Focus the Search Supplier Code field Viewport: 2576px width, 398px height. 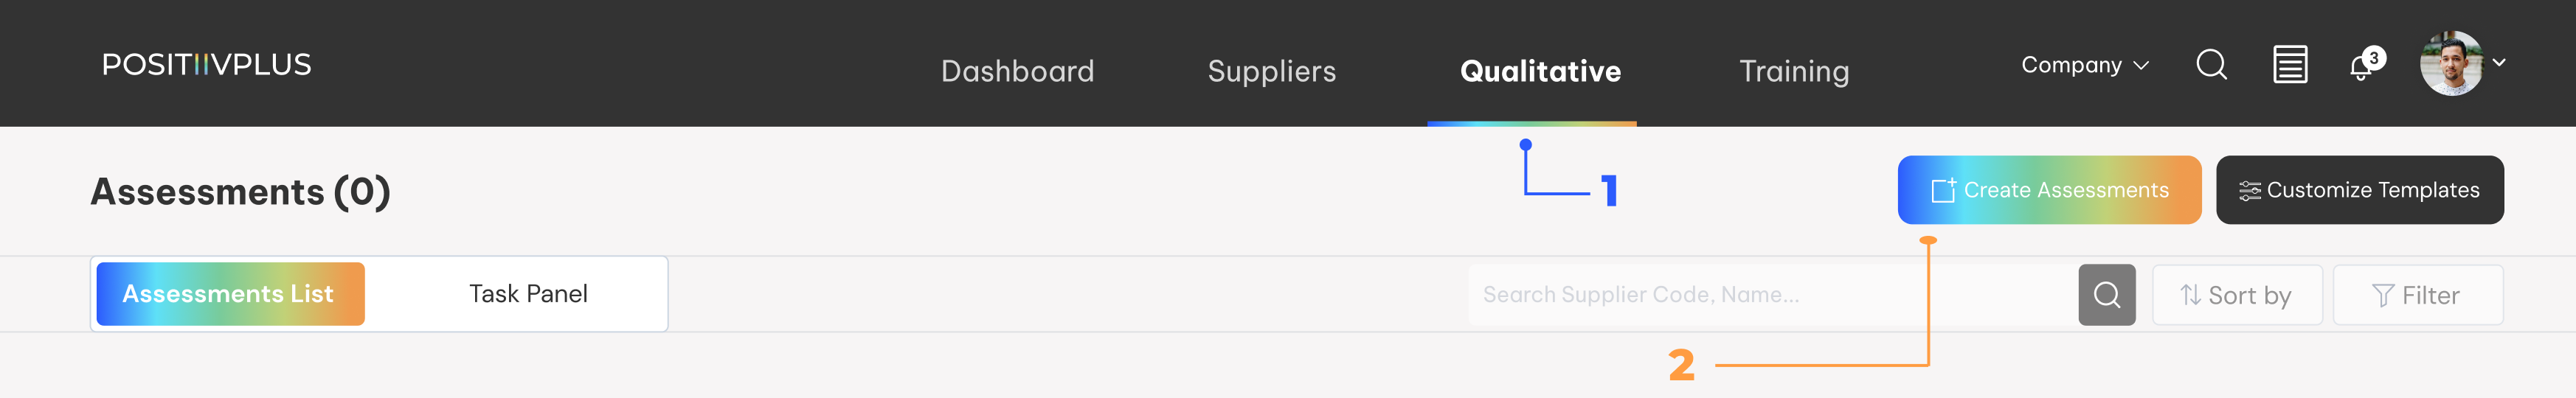(1770, 295)
